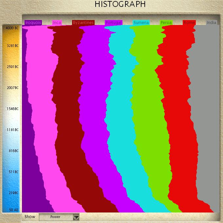
Task: Select the Byzantines legend label
Action: [x=83, y=23]
